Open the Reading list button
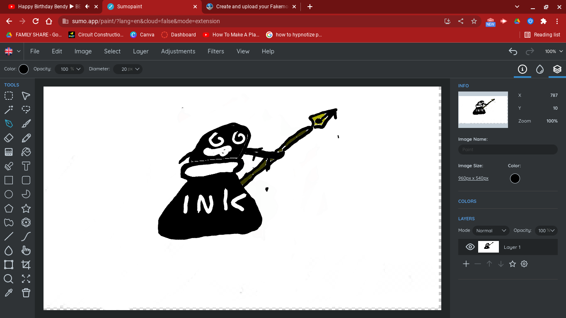 [x=542, y=35]
